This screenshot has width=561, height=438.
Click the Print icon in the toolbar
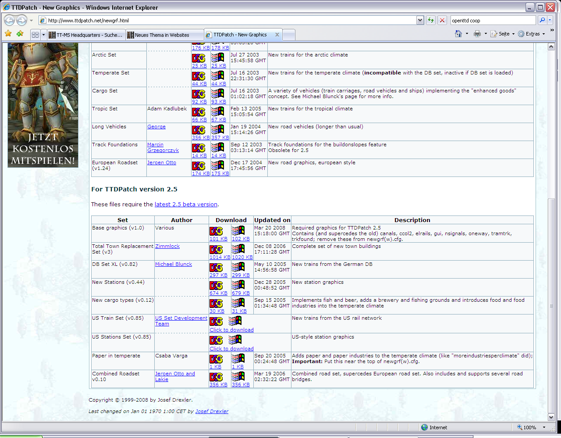point(477,34)
